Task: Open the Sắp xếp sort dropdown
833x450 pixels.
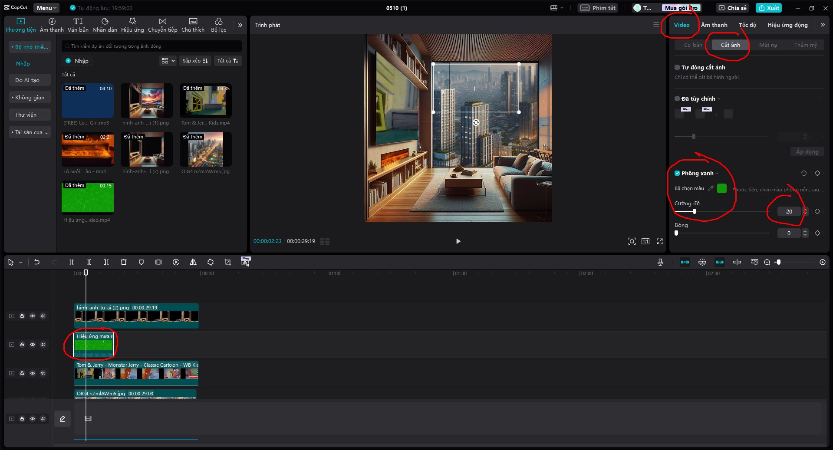Action: (x=195, y=61)
